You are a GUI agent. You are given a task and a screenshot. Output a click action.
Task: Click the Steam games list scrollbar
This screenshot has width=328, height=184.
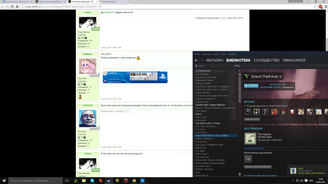point(239,89)
